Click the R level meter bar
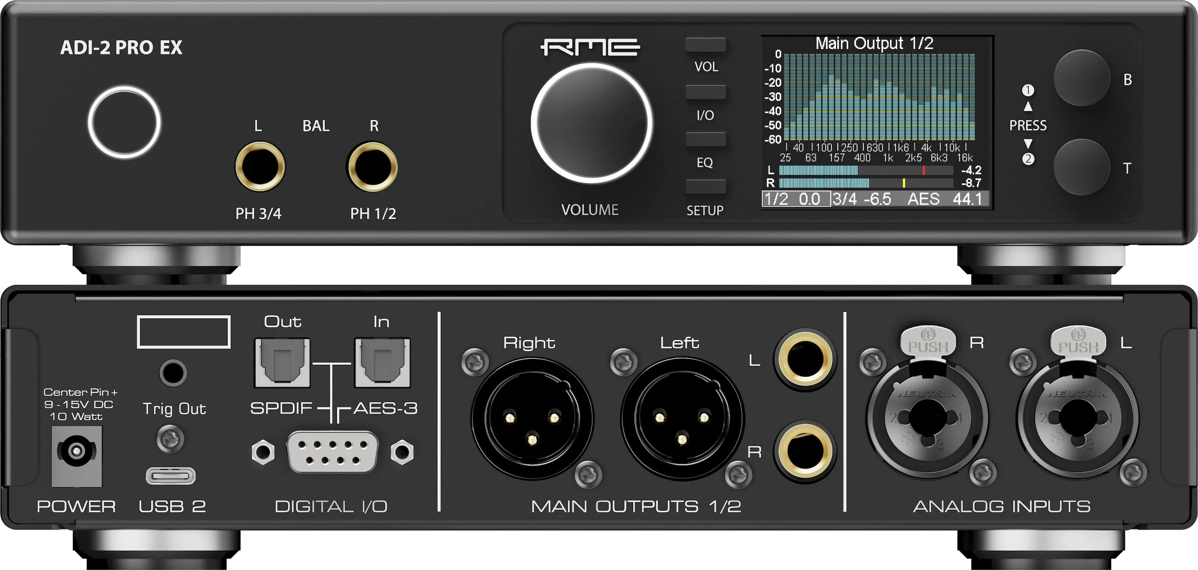Viewport: 1198px width, 570px height. [866, 183]
